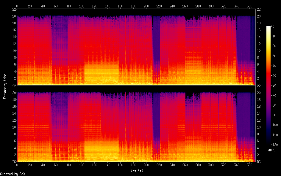The height and width of the screenshot is (176, 281).
Task: Click the upper channel spectrogram plot
Action: 136,47
